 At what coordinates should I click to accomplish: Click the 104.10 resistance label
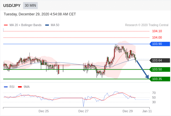click(157, 31)
